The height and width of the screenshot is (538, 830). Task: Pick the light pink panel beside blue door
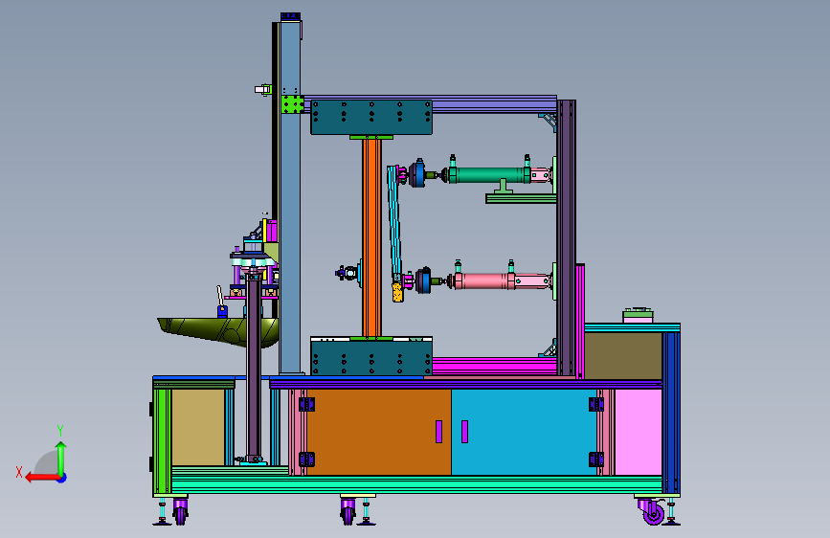click(x=638, y=432)
